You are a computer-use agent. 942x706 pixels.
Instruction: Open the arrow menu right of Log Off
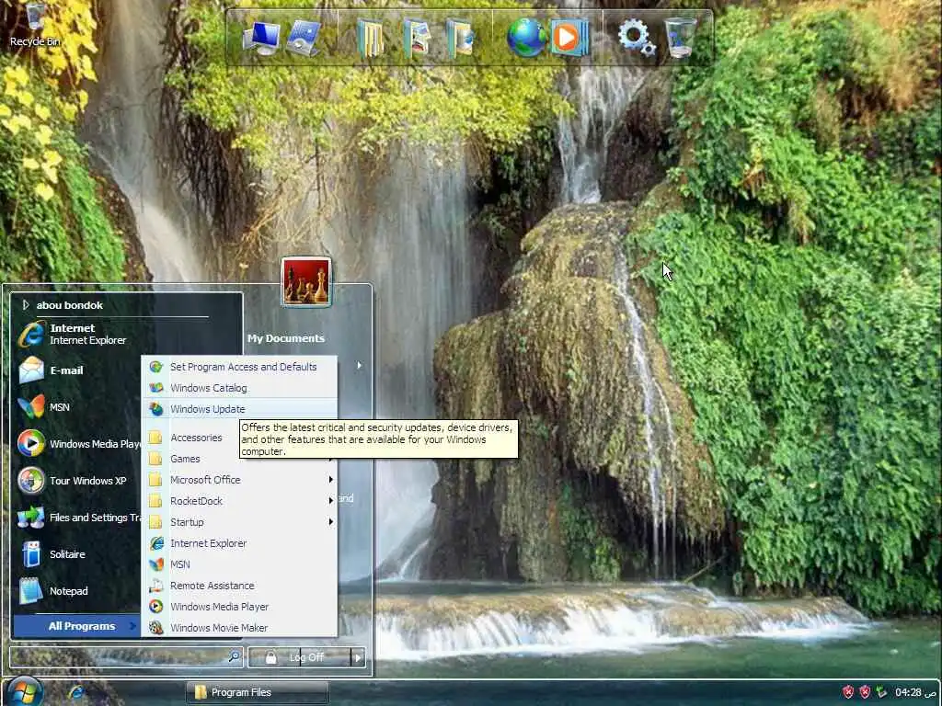tap(358, 657)
